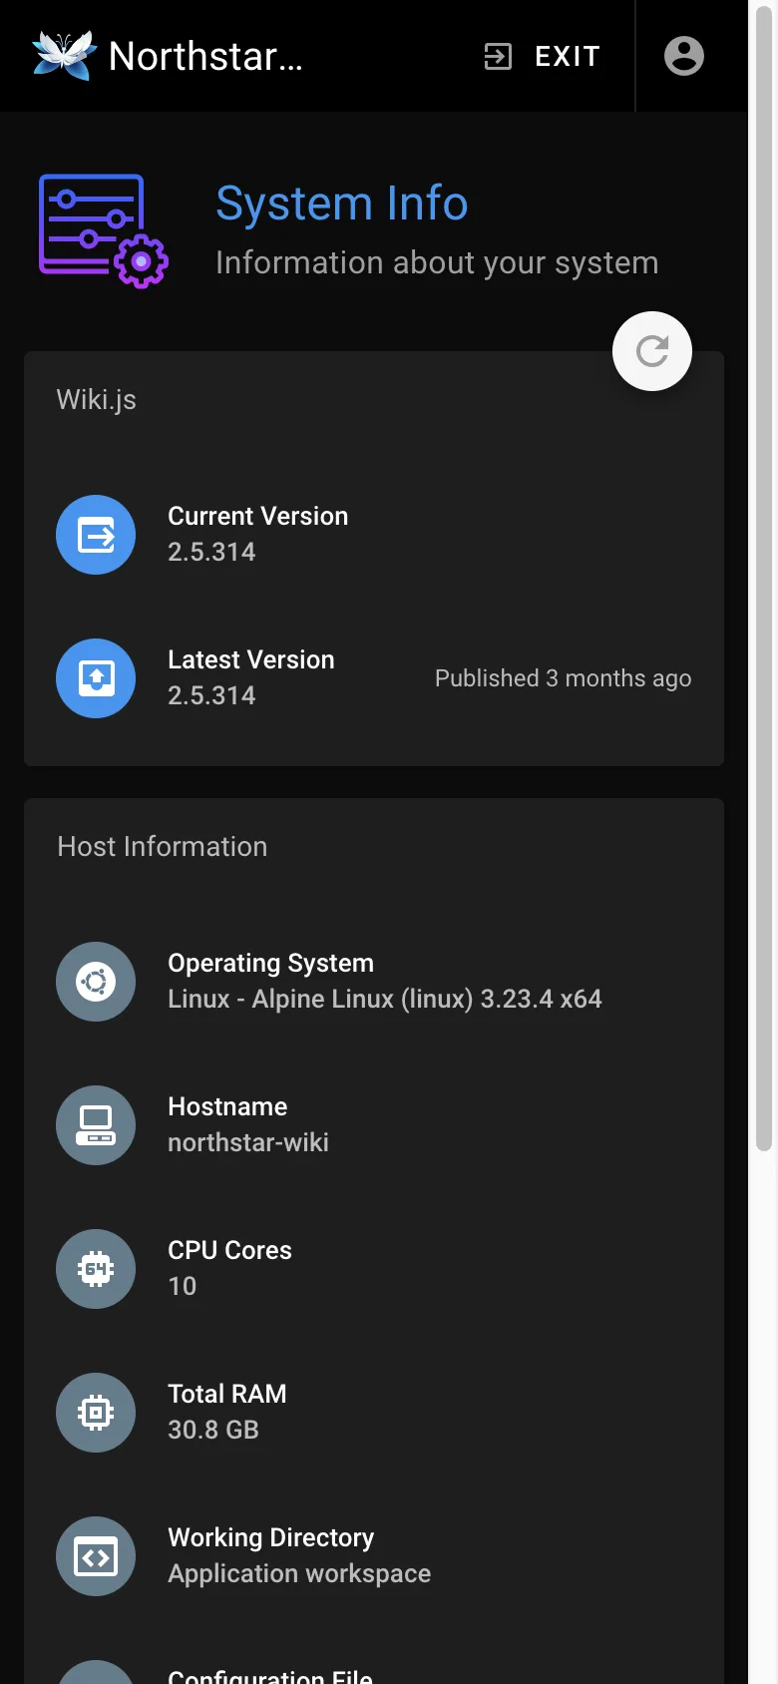Click the System Info settings illustration icon
The image size is (778, 1684).
(104, 231)
